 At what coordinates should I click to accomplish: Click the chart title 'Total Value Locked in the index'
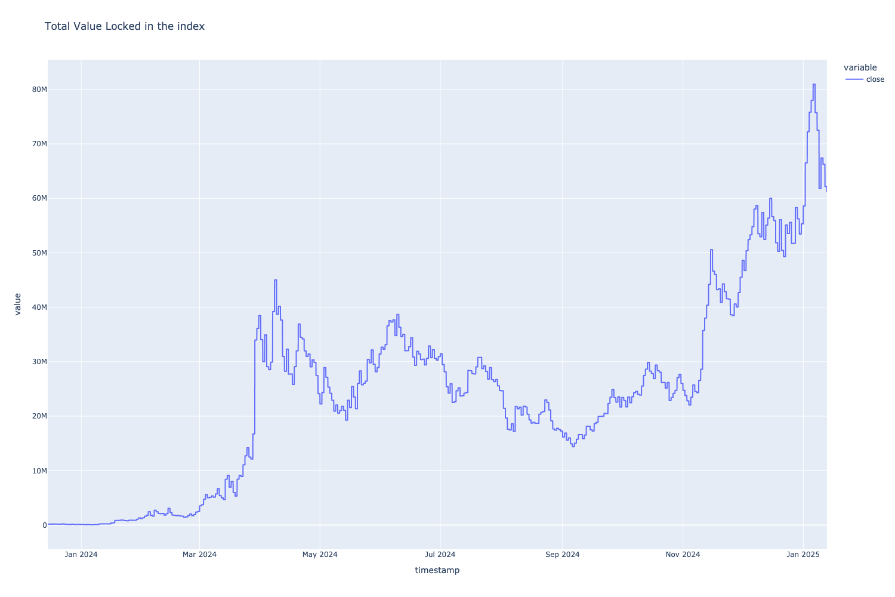[x=125, y=26]
